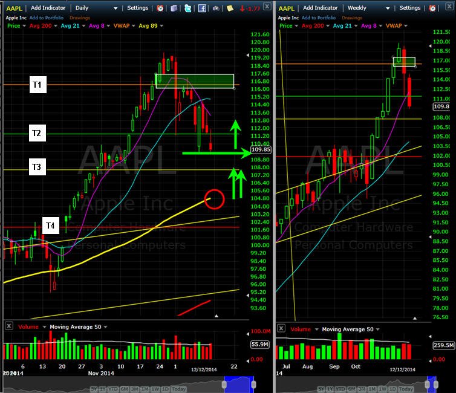Open Drawings in the Daily chart
Image resolution: width=456 pixels, height=393 pixels.
pyautogui.click(x=80, y=18)
